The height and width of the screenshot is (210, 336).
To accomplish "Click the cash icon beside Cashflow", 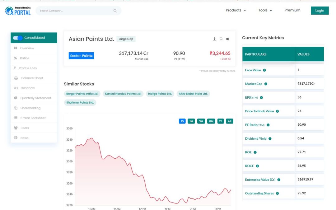I will (16, 88).
